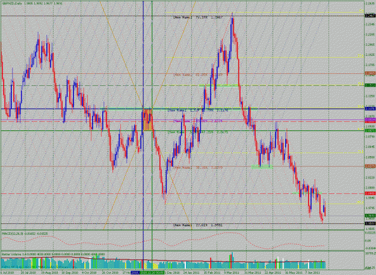The image size is (376, 275).
Task: Click the black price tag near 2.2467
Action: click(x=370, y=16)
